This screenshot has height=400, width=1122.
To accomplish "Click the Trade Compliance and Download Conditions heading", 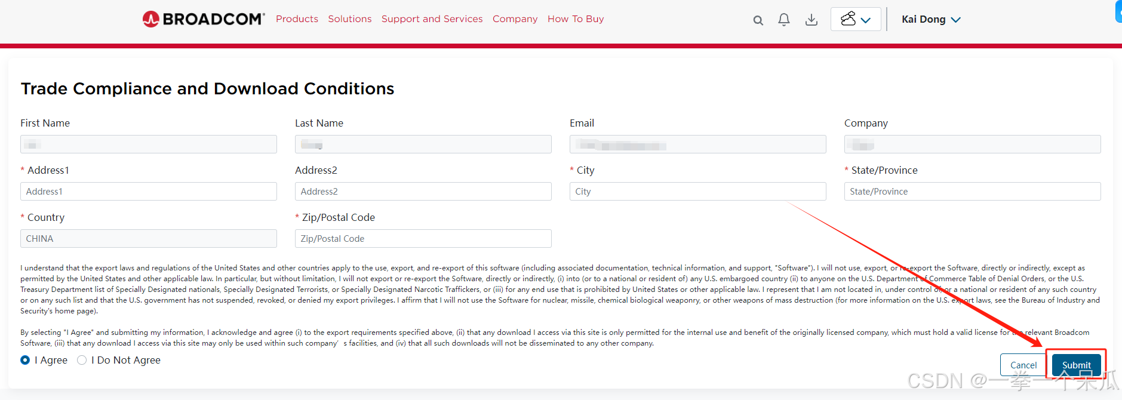I will 207,89.
